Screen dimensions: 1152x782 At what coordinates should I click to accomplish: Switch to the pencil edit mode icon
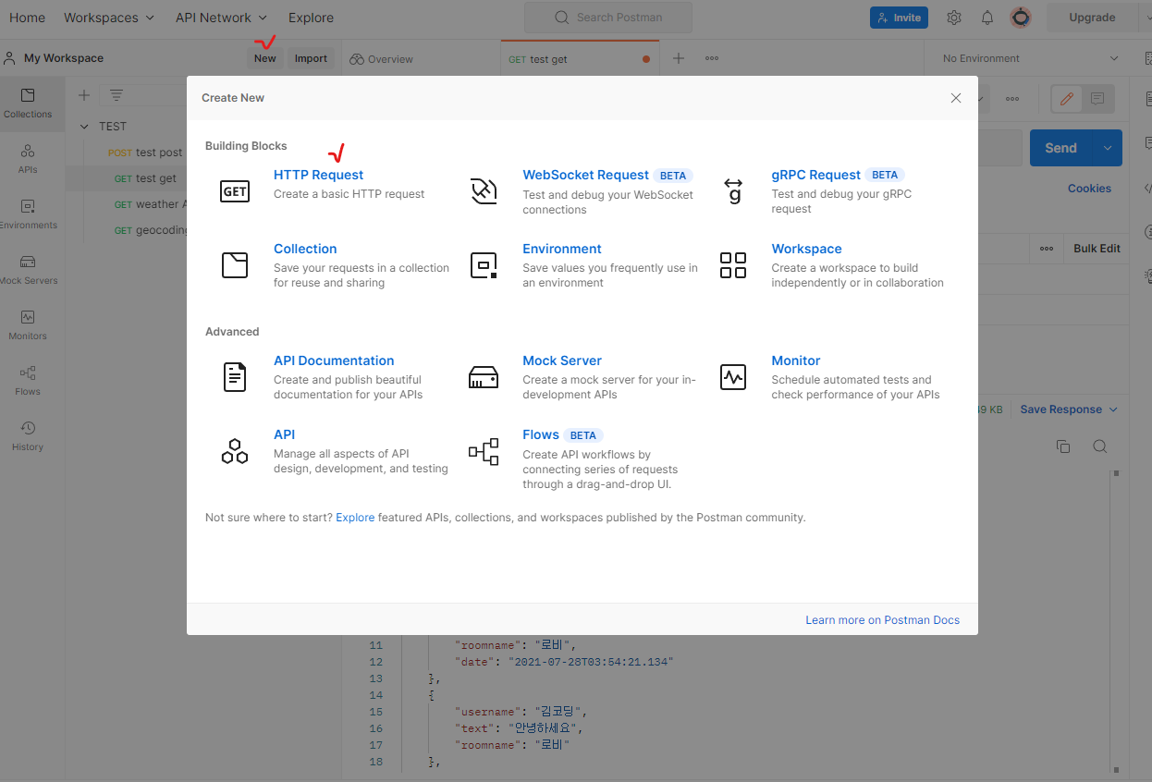click(x=1067, y=99)
